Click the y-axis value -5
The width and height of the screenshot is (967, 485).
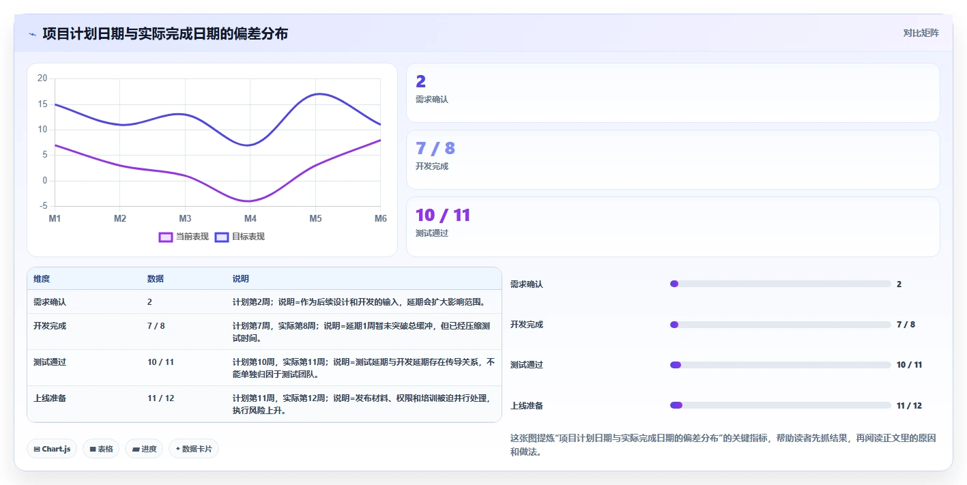42,206
